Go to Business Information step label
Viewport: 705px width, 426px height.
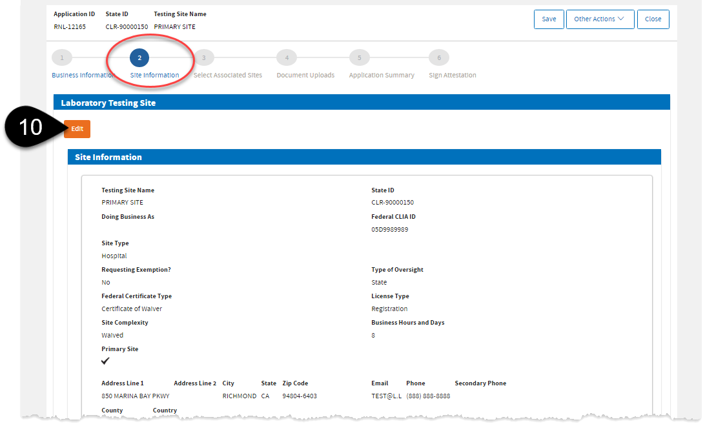(x=83, y=76)
